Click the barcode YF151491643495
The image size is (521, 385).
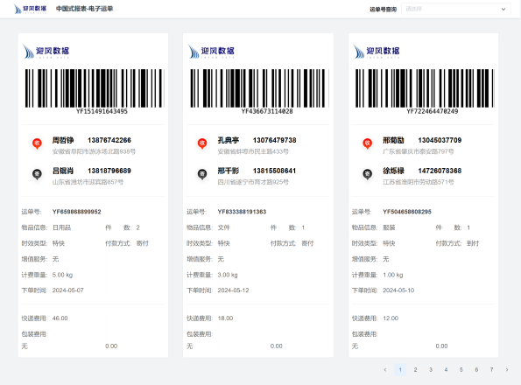point(95,92)
